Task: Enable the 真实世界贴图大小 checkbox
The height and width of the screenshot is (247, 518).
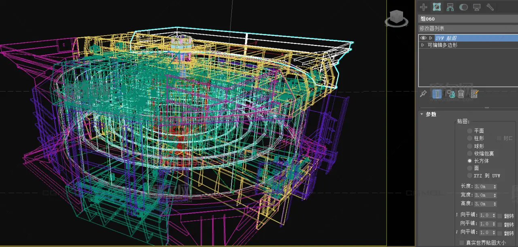Action: point(462,243)
